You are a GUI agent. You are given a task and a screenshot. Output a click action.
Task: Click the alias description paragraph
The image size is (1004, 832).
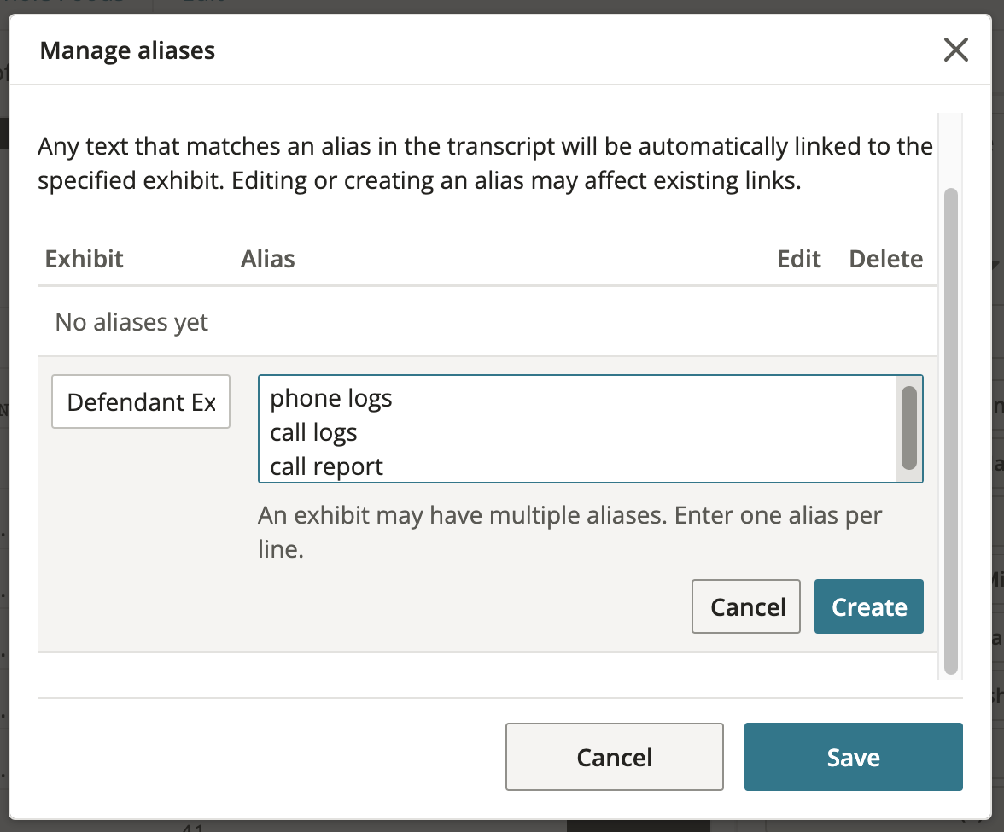(x=485, y=163)
